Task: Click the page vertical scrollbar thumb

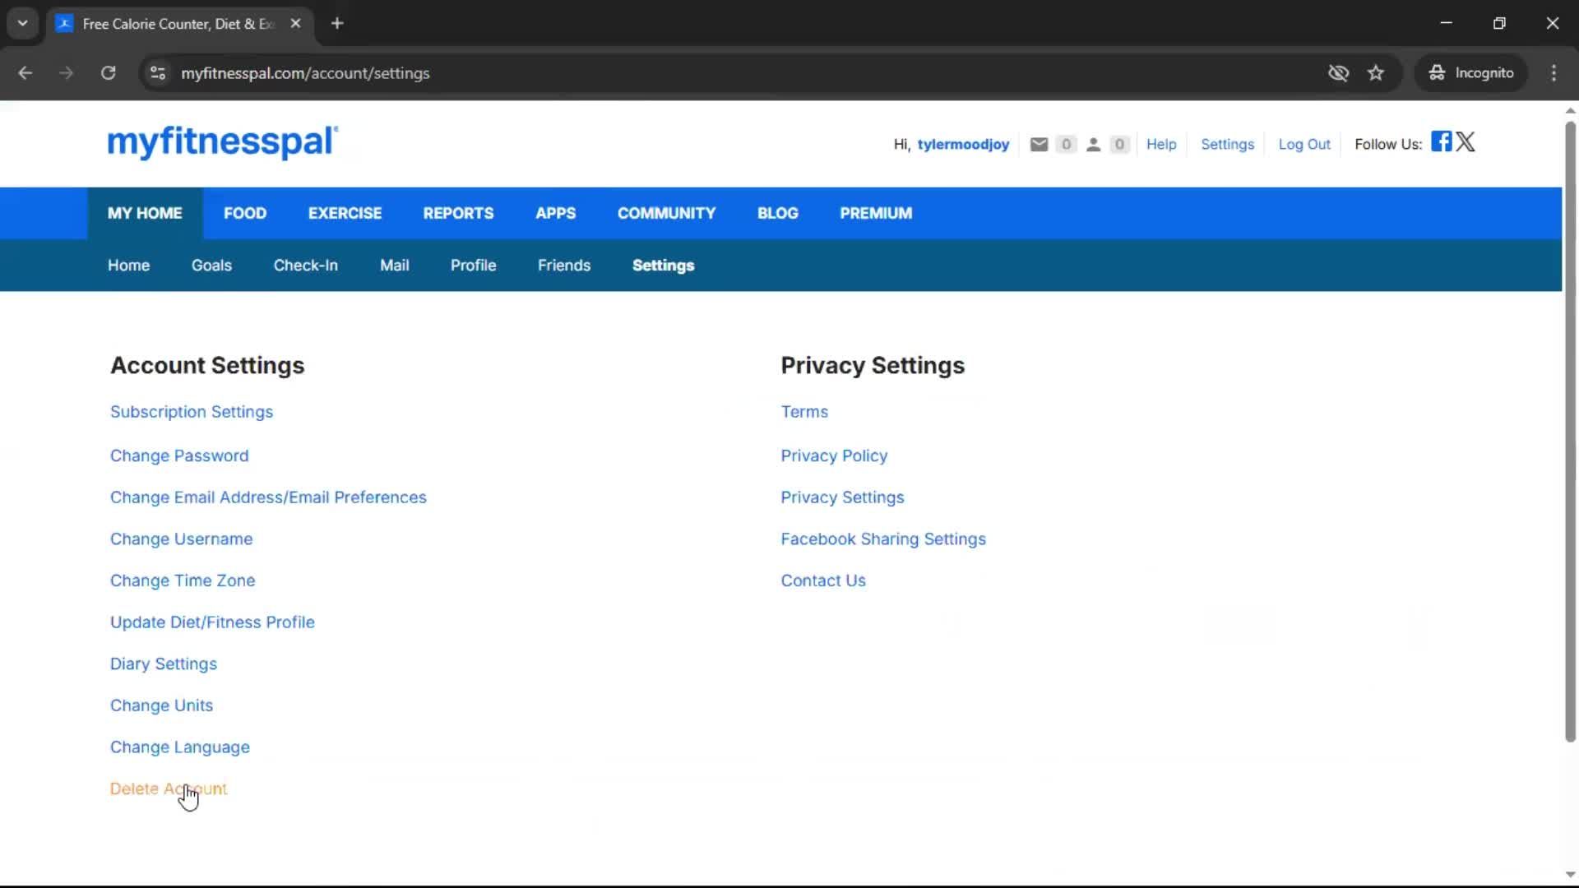Action: (1570, 432)
